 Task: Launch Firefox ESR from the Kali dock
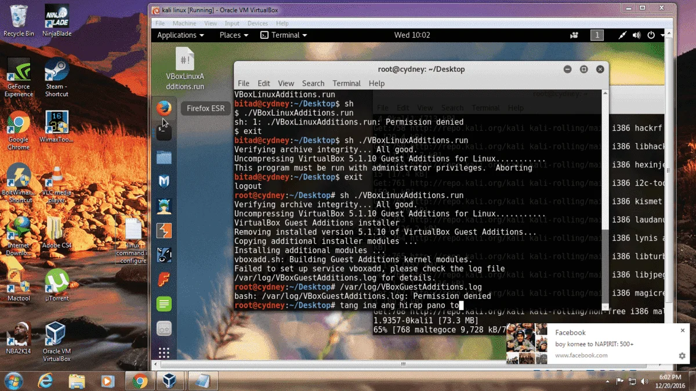[x=164, y=108]
